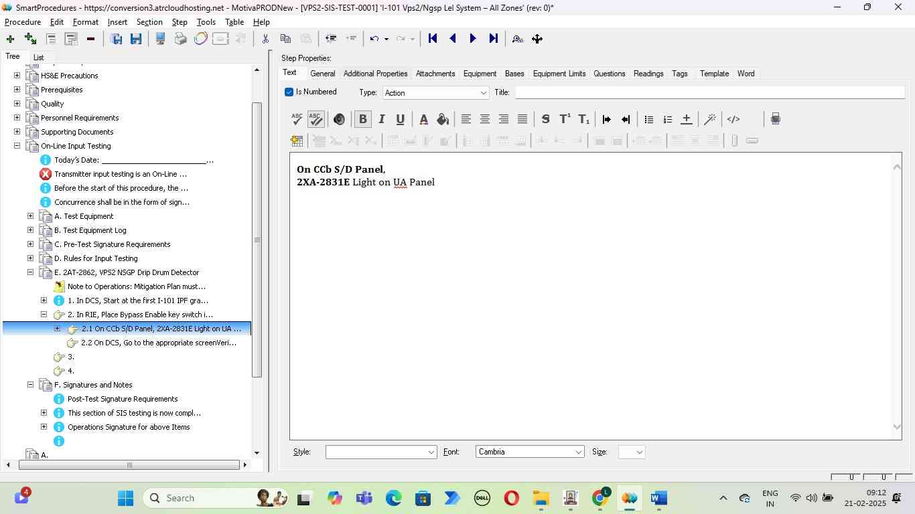915x514 pixels.
Task: Click the underline U formatting icon
Action: point(401,119)
